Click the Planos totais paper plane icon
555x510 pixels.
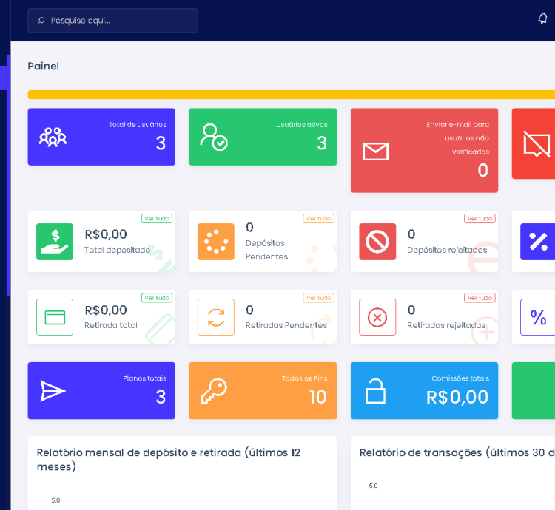(x=53, y=391)
